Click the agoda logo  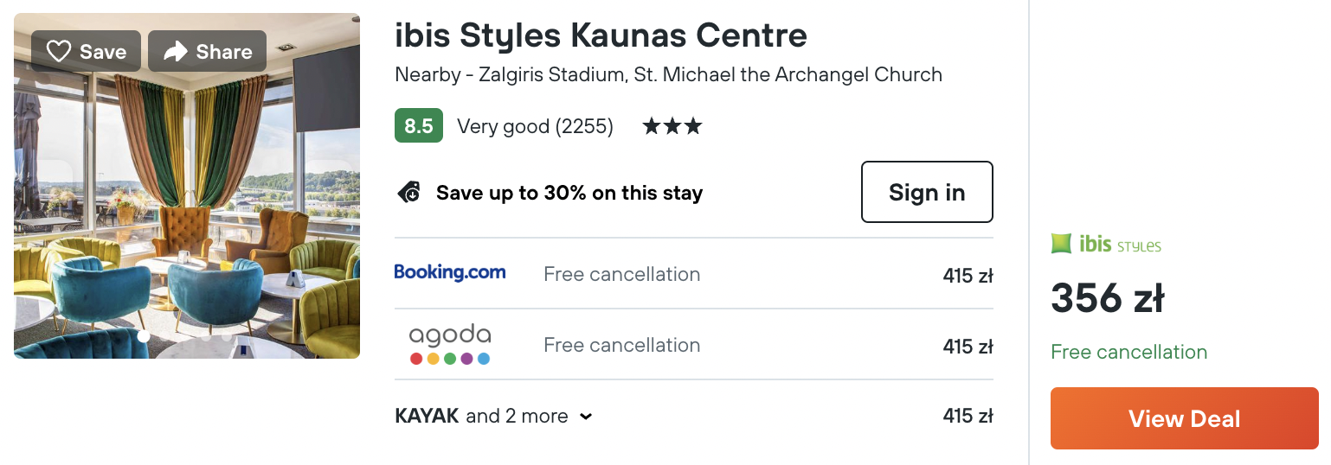click(450, 344)
